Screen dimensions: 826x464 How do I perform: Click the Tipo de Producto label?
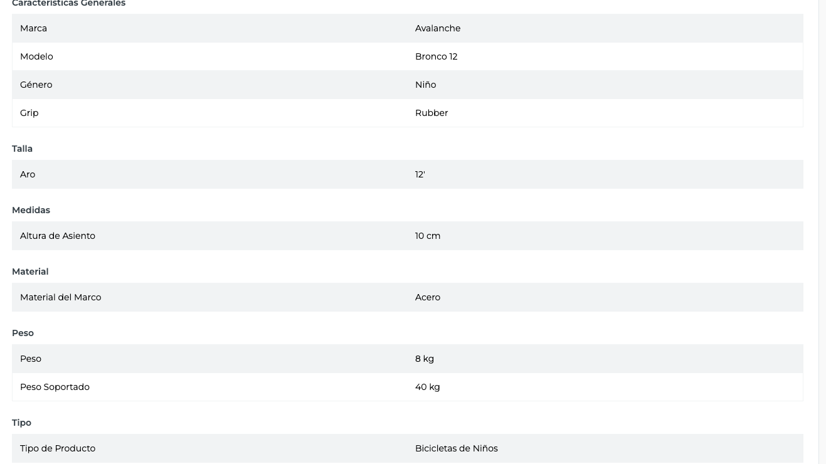click(x=58, y=448)
